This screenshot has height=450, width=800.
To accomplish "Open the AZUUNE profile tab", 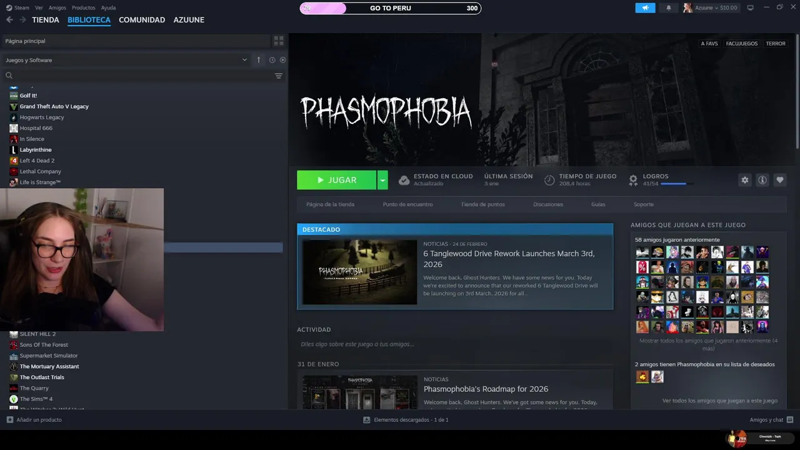I will point(189,20).
